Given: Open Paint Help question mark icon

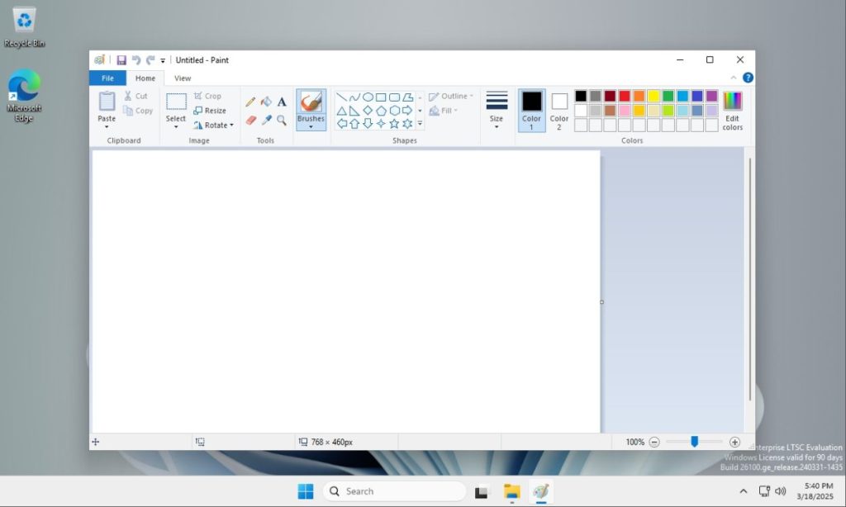Looking at the screenshot, I should tap(748, 78).
